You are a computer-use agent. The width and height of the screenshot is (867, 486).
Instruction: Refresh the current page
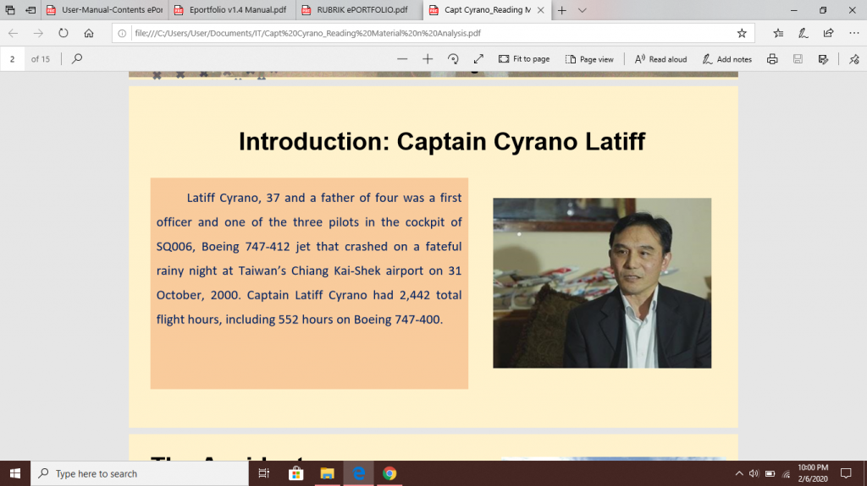tap(64, 33)
